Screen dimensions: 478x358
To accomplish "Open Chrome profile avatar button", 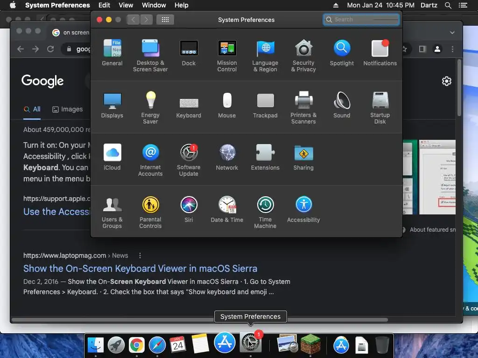I will click(437, 49).
